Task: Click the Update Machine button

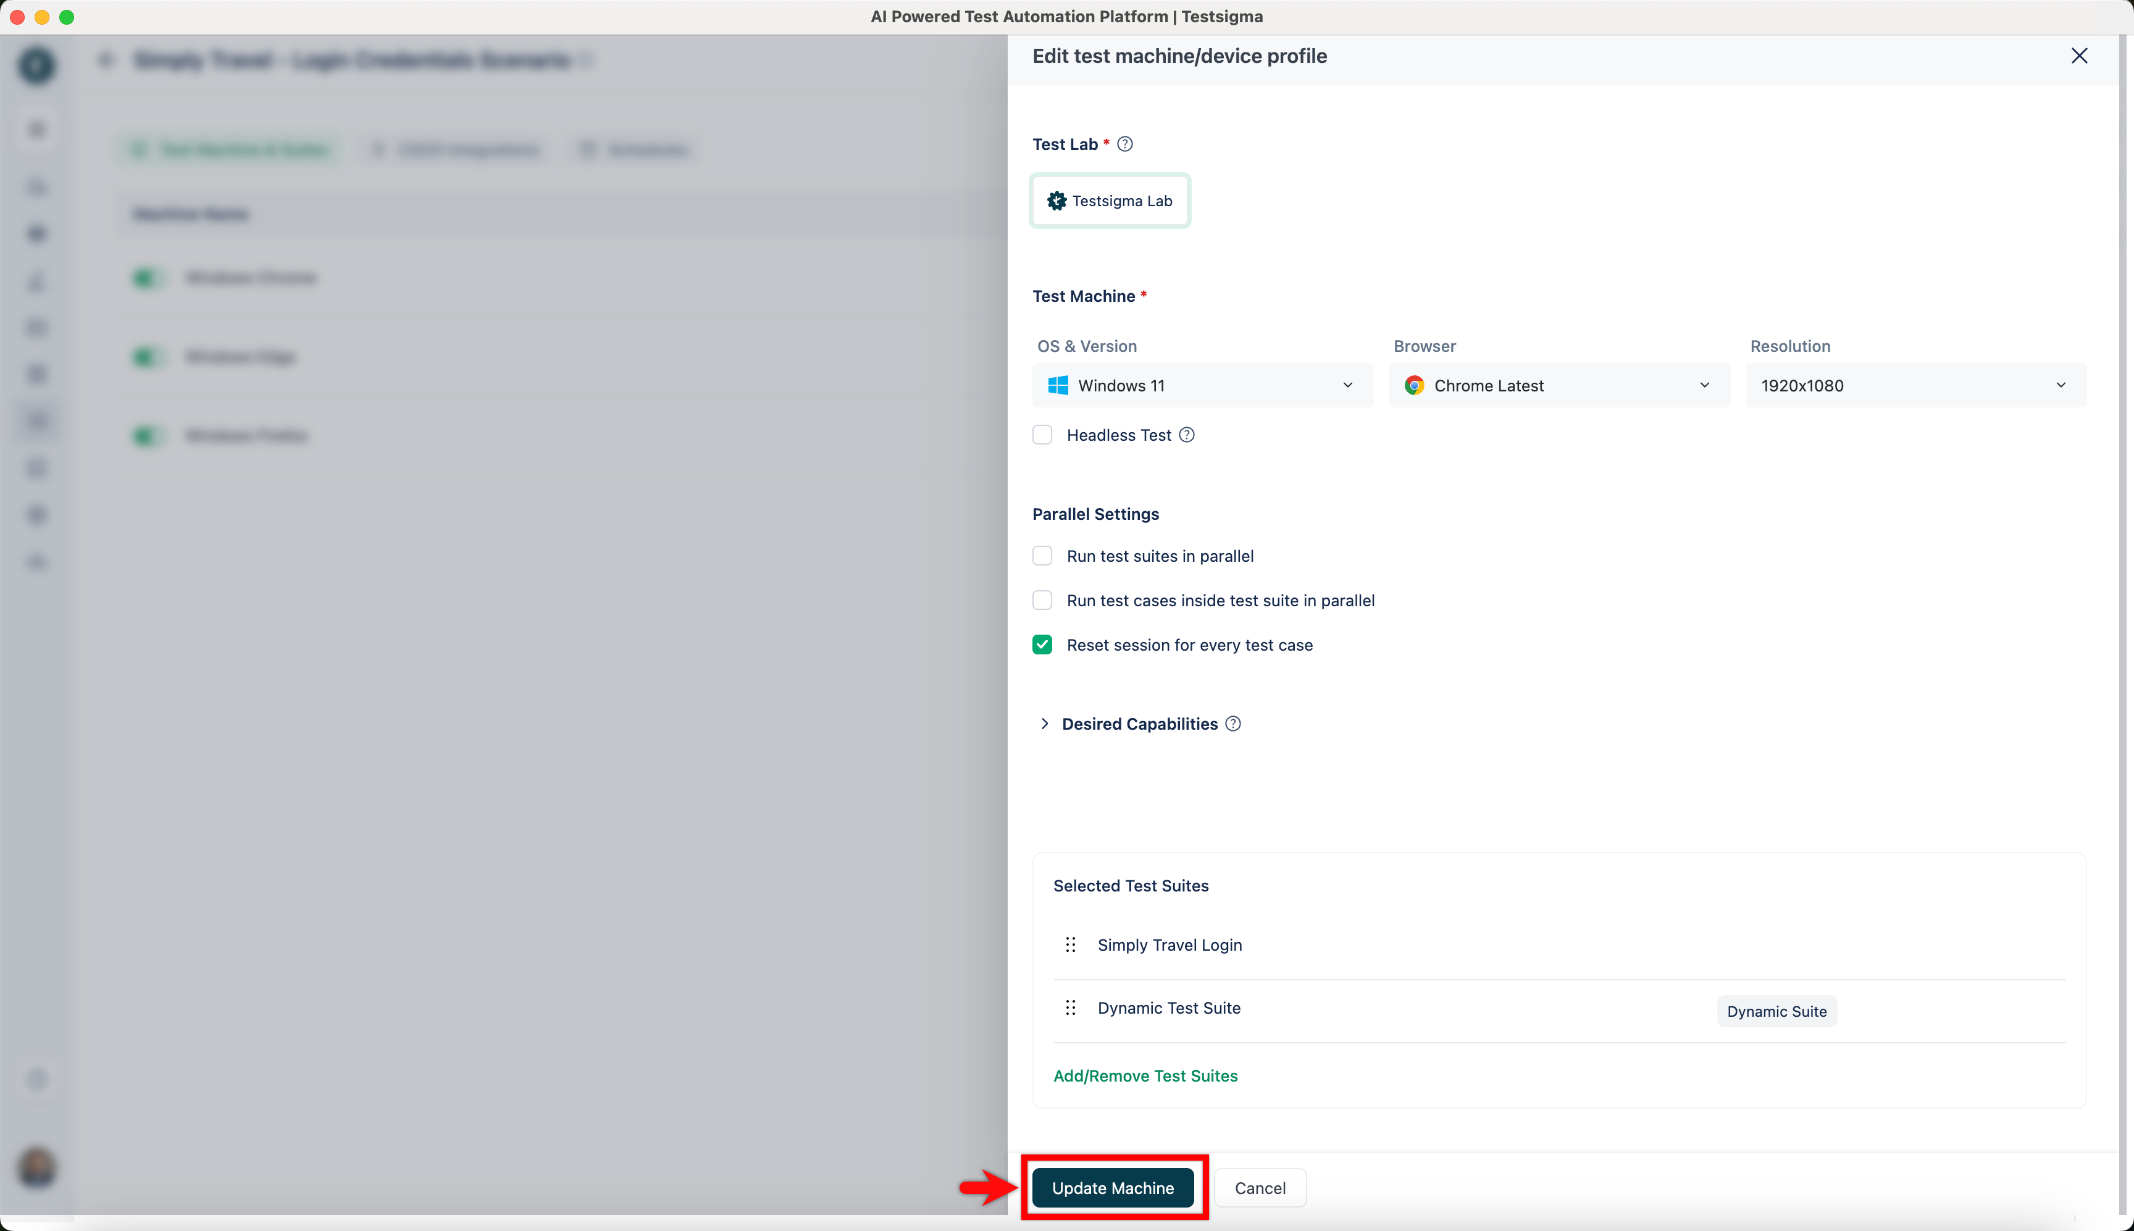Action: tap(1113, 1189)
